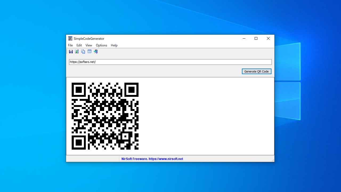Maximize the SimpleCodeGenerator window
This screenshot has height=192, width=341.
pos(256,38)
